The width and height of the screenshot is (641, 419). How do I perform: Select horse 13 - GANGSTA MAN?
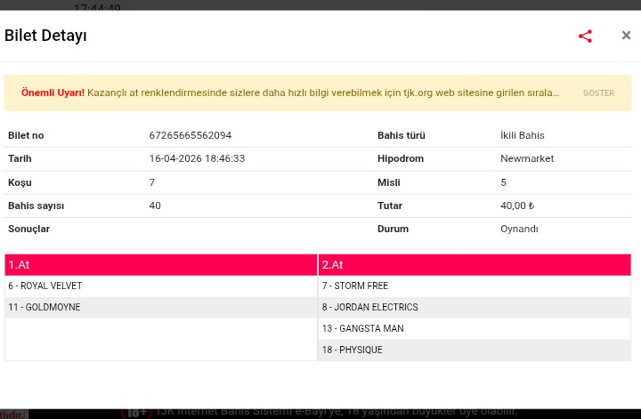click(x=475, y=328)
